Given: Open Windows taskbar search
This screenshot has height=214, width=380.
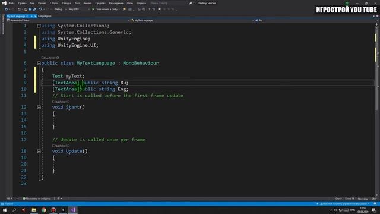Looking at the screenshot, I should tap(14, 210).
